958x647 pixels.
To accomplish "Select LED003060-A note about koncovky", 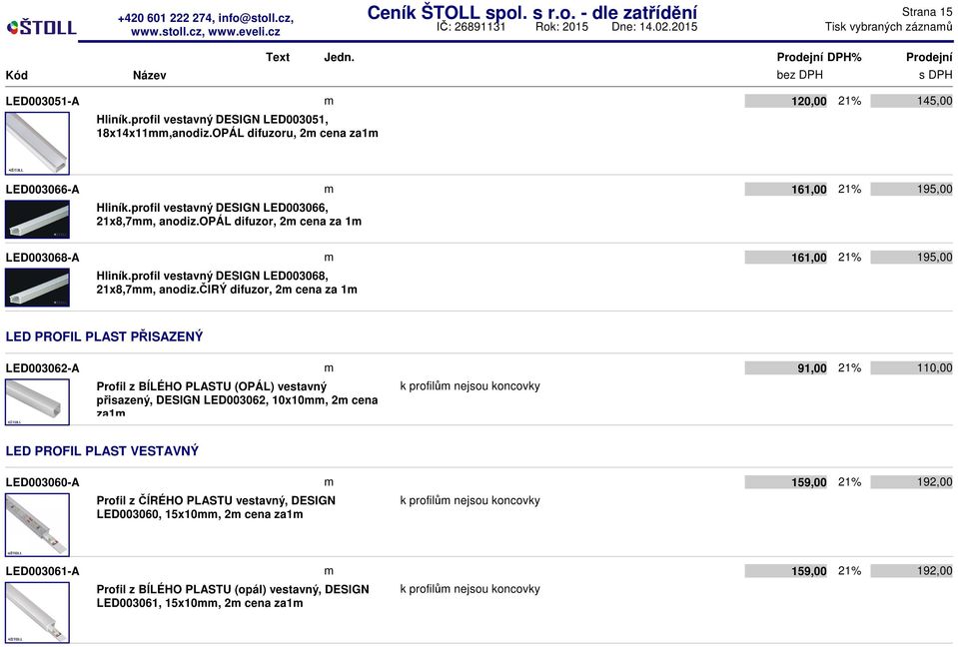I will pyautogui.click(x=470, y=500).
